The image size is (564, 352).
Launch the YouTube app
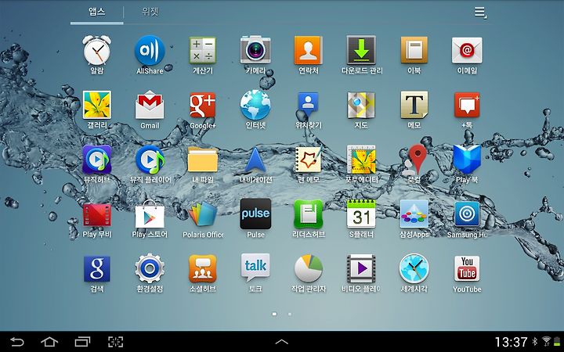tap(467, 268)
